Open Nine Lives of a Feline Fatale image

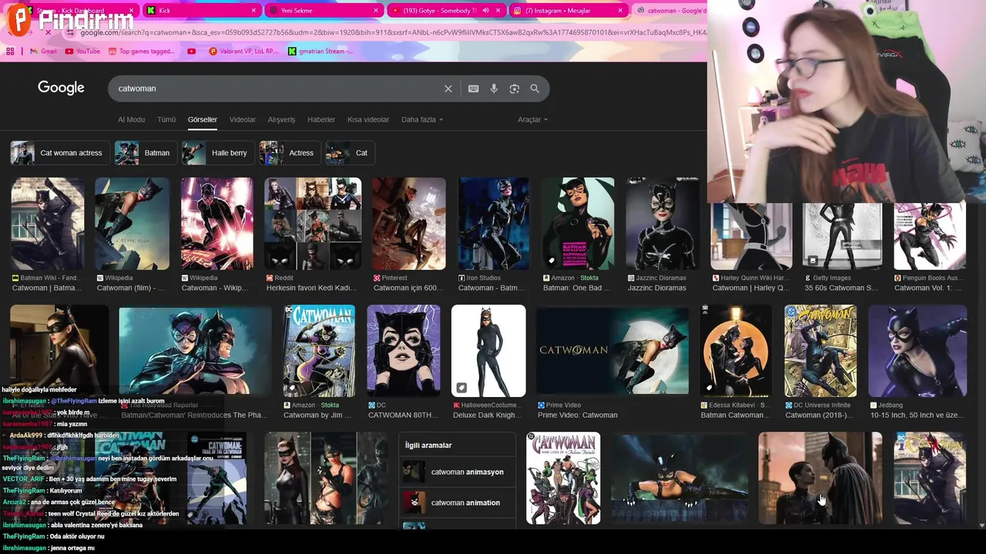[563, 478]
